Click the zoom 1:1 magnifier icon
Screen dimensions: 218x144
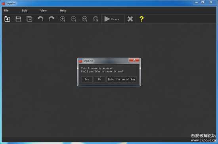(85, 19)
